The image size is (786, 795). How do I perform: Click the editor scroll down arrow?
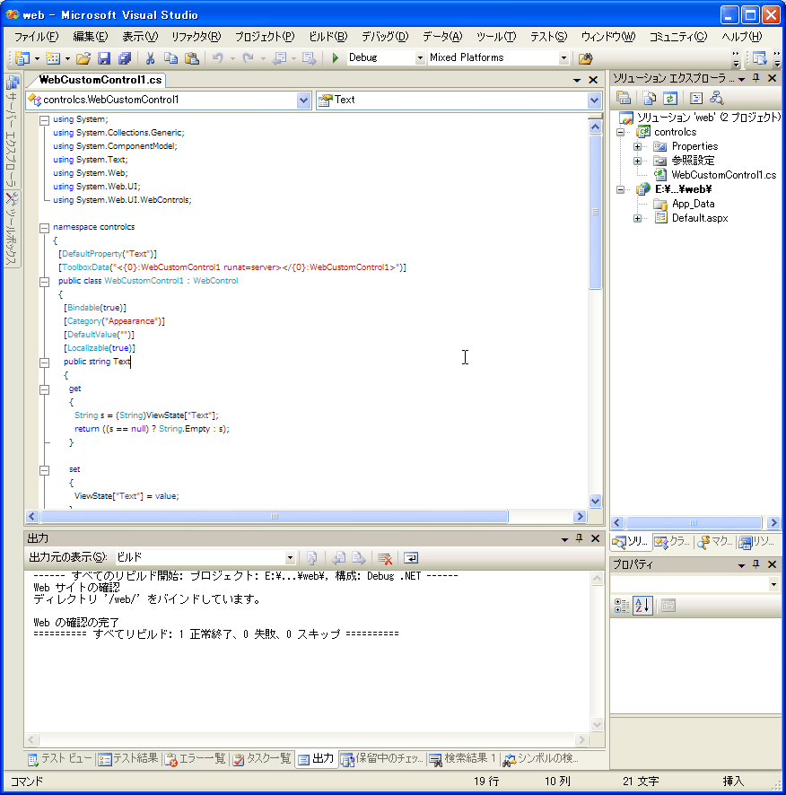pos(595,501)
